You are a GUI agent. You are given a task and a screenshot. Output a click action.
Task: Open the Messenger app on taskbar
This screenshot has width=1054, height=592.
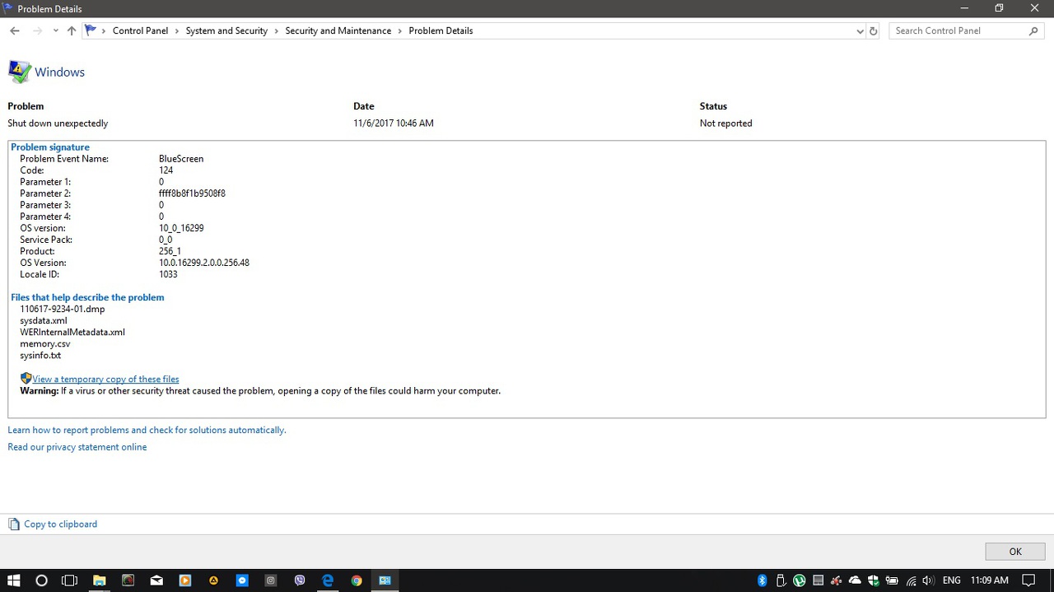(242, 580)
